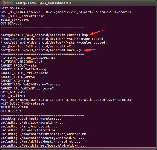
Task: Click PLATFORM_VERSION_CODENAME=REL line
Action: 28,58
